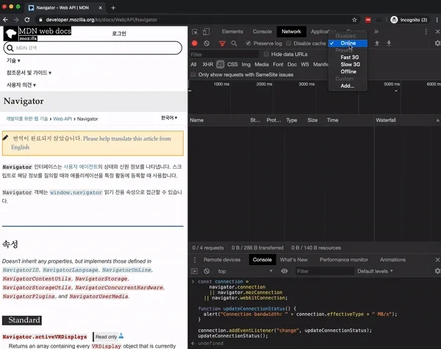Select the CSS request type filter
441x349 pixels.
(232, 65)
